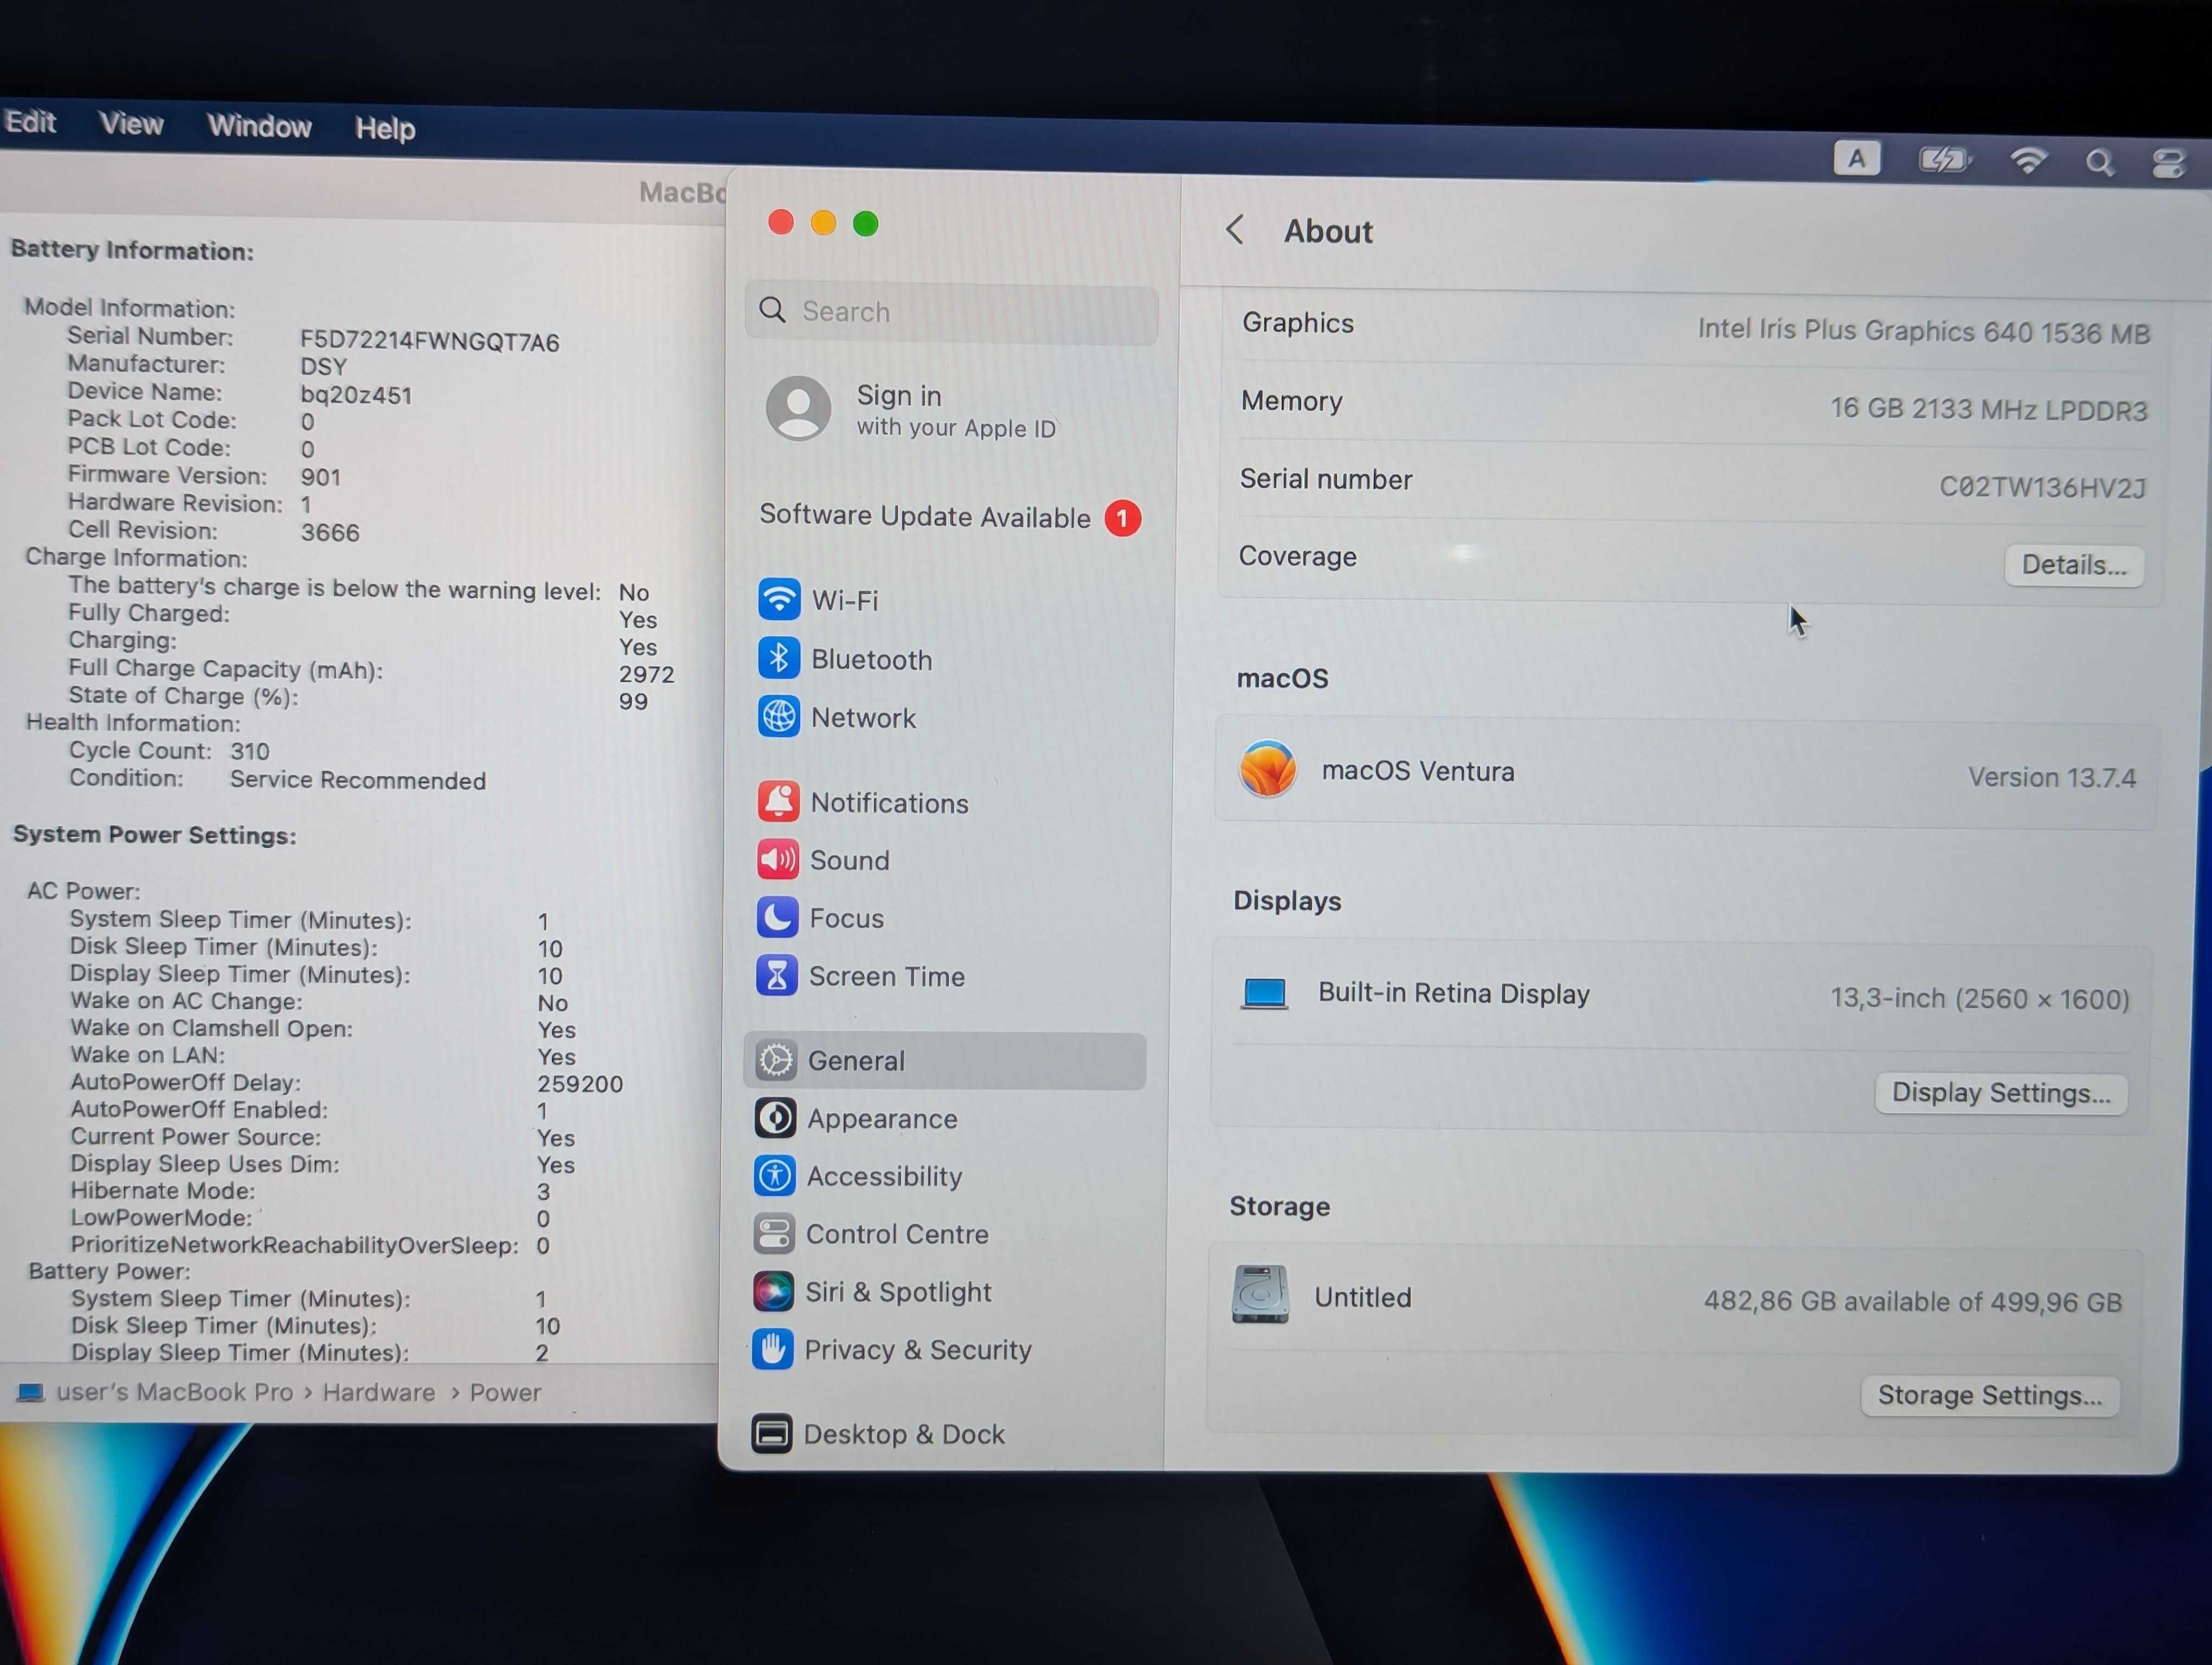This screenshot has height=1665, width=2212.
Task: Open Control Centre in menu bar
Action: click(2167, 164)
